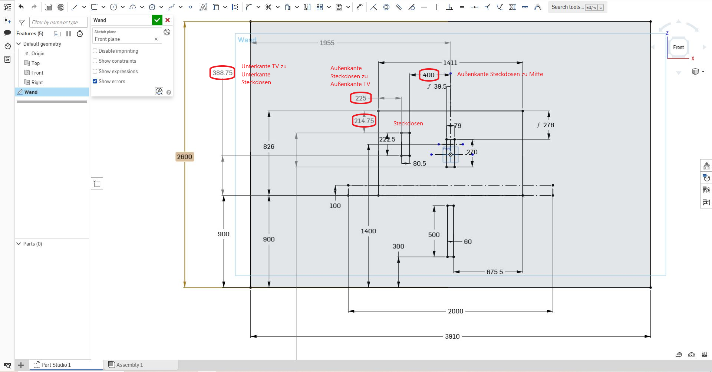The height and width of the screenshot is (372, 712).
Task: Uncheck Show errors checkbox
Action: (x=95, y=81)
